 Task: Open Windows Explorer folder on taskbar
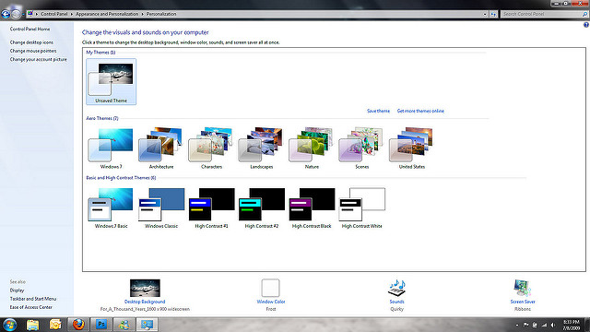(x=33, y=324)
